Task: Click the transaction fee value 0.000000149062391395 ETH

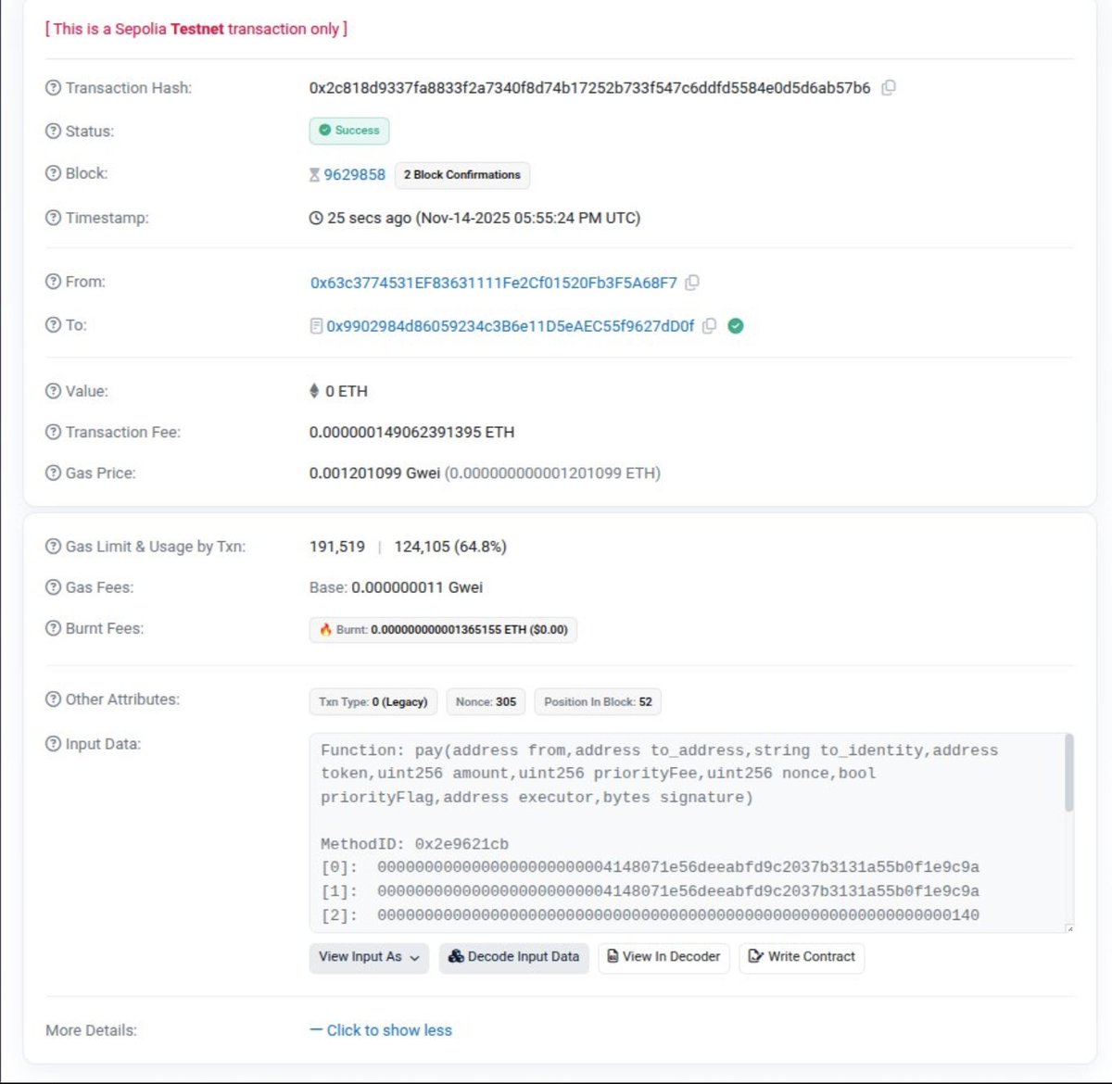Action: coord(411,432)
